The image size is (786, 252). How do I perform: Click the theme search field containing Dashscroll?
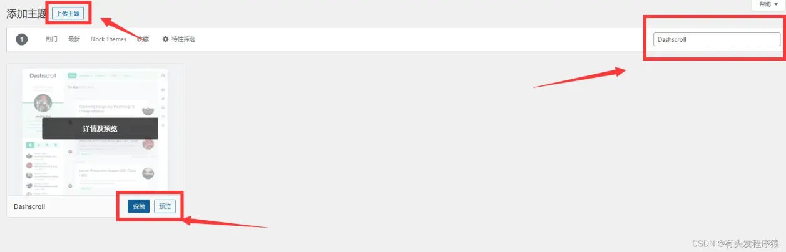coord(717,39)
